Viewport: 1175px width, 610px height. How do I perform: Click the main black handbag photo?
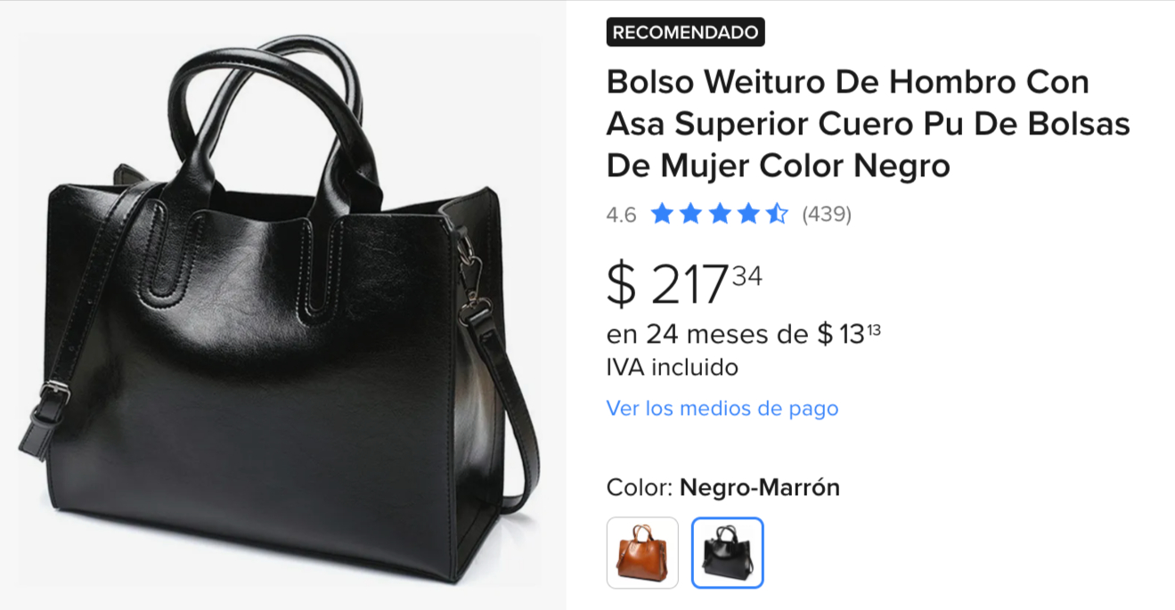coord(280,305)
